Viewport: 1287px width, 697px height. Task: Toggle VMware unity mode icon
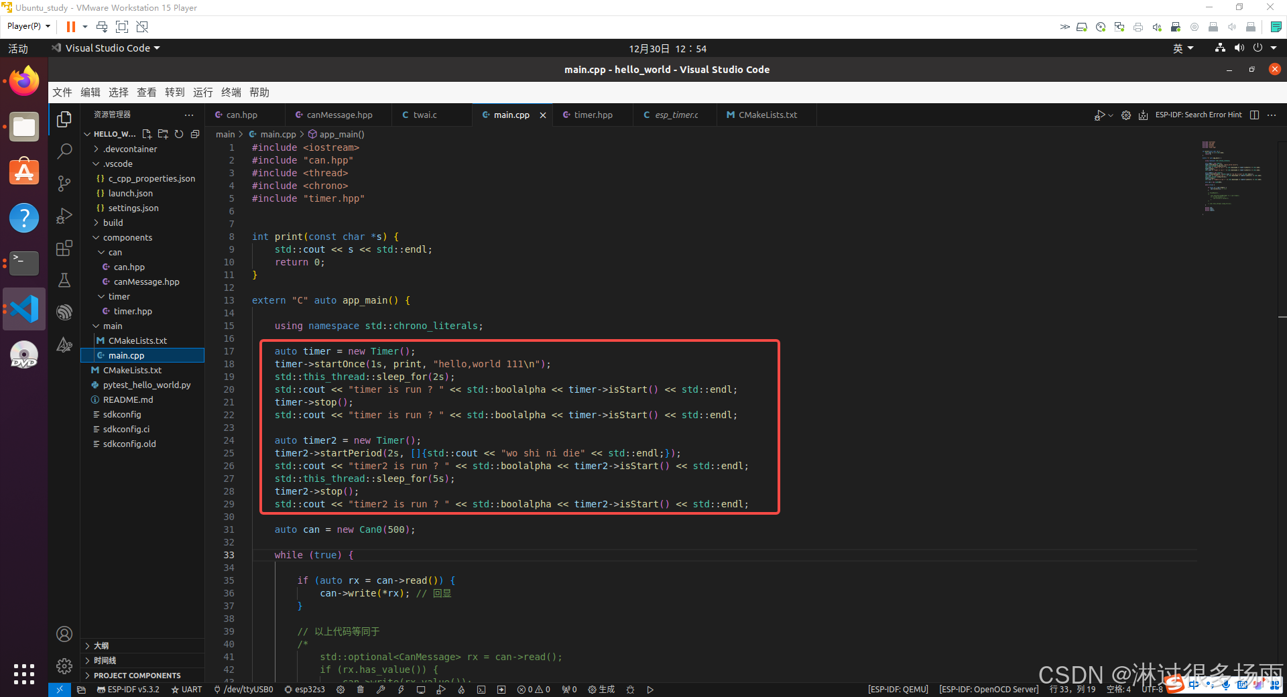[x=142, y=27]
